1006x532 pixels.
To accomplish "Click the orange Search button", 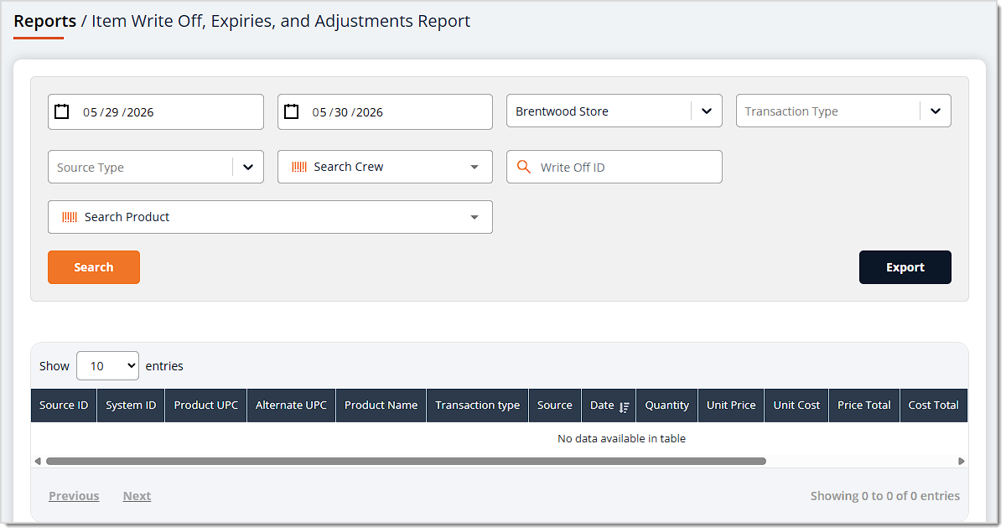I will 94,267.
